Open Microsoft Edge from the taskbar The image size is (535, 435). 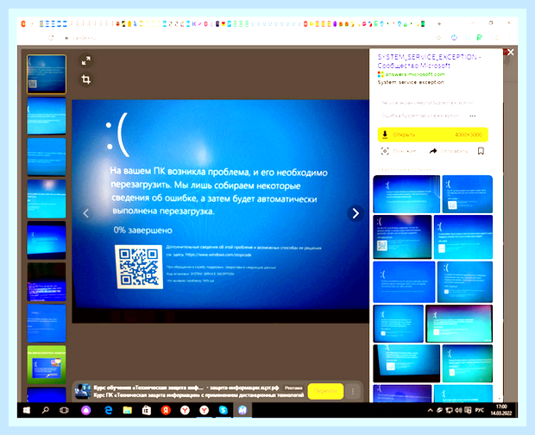[x=108, y=410]
